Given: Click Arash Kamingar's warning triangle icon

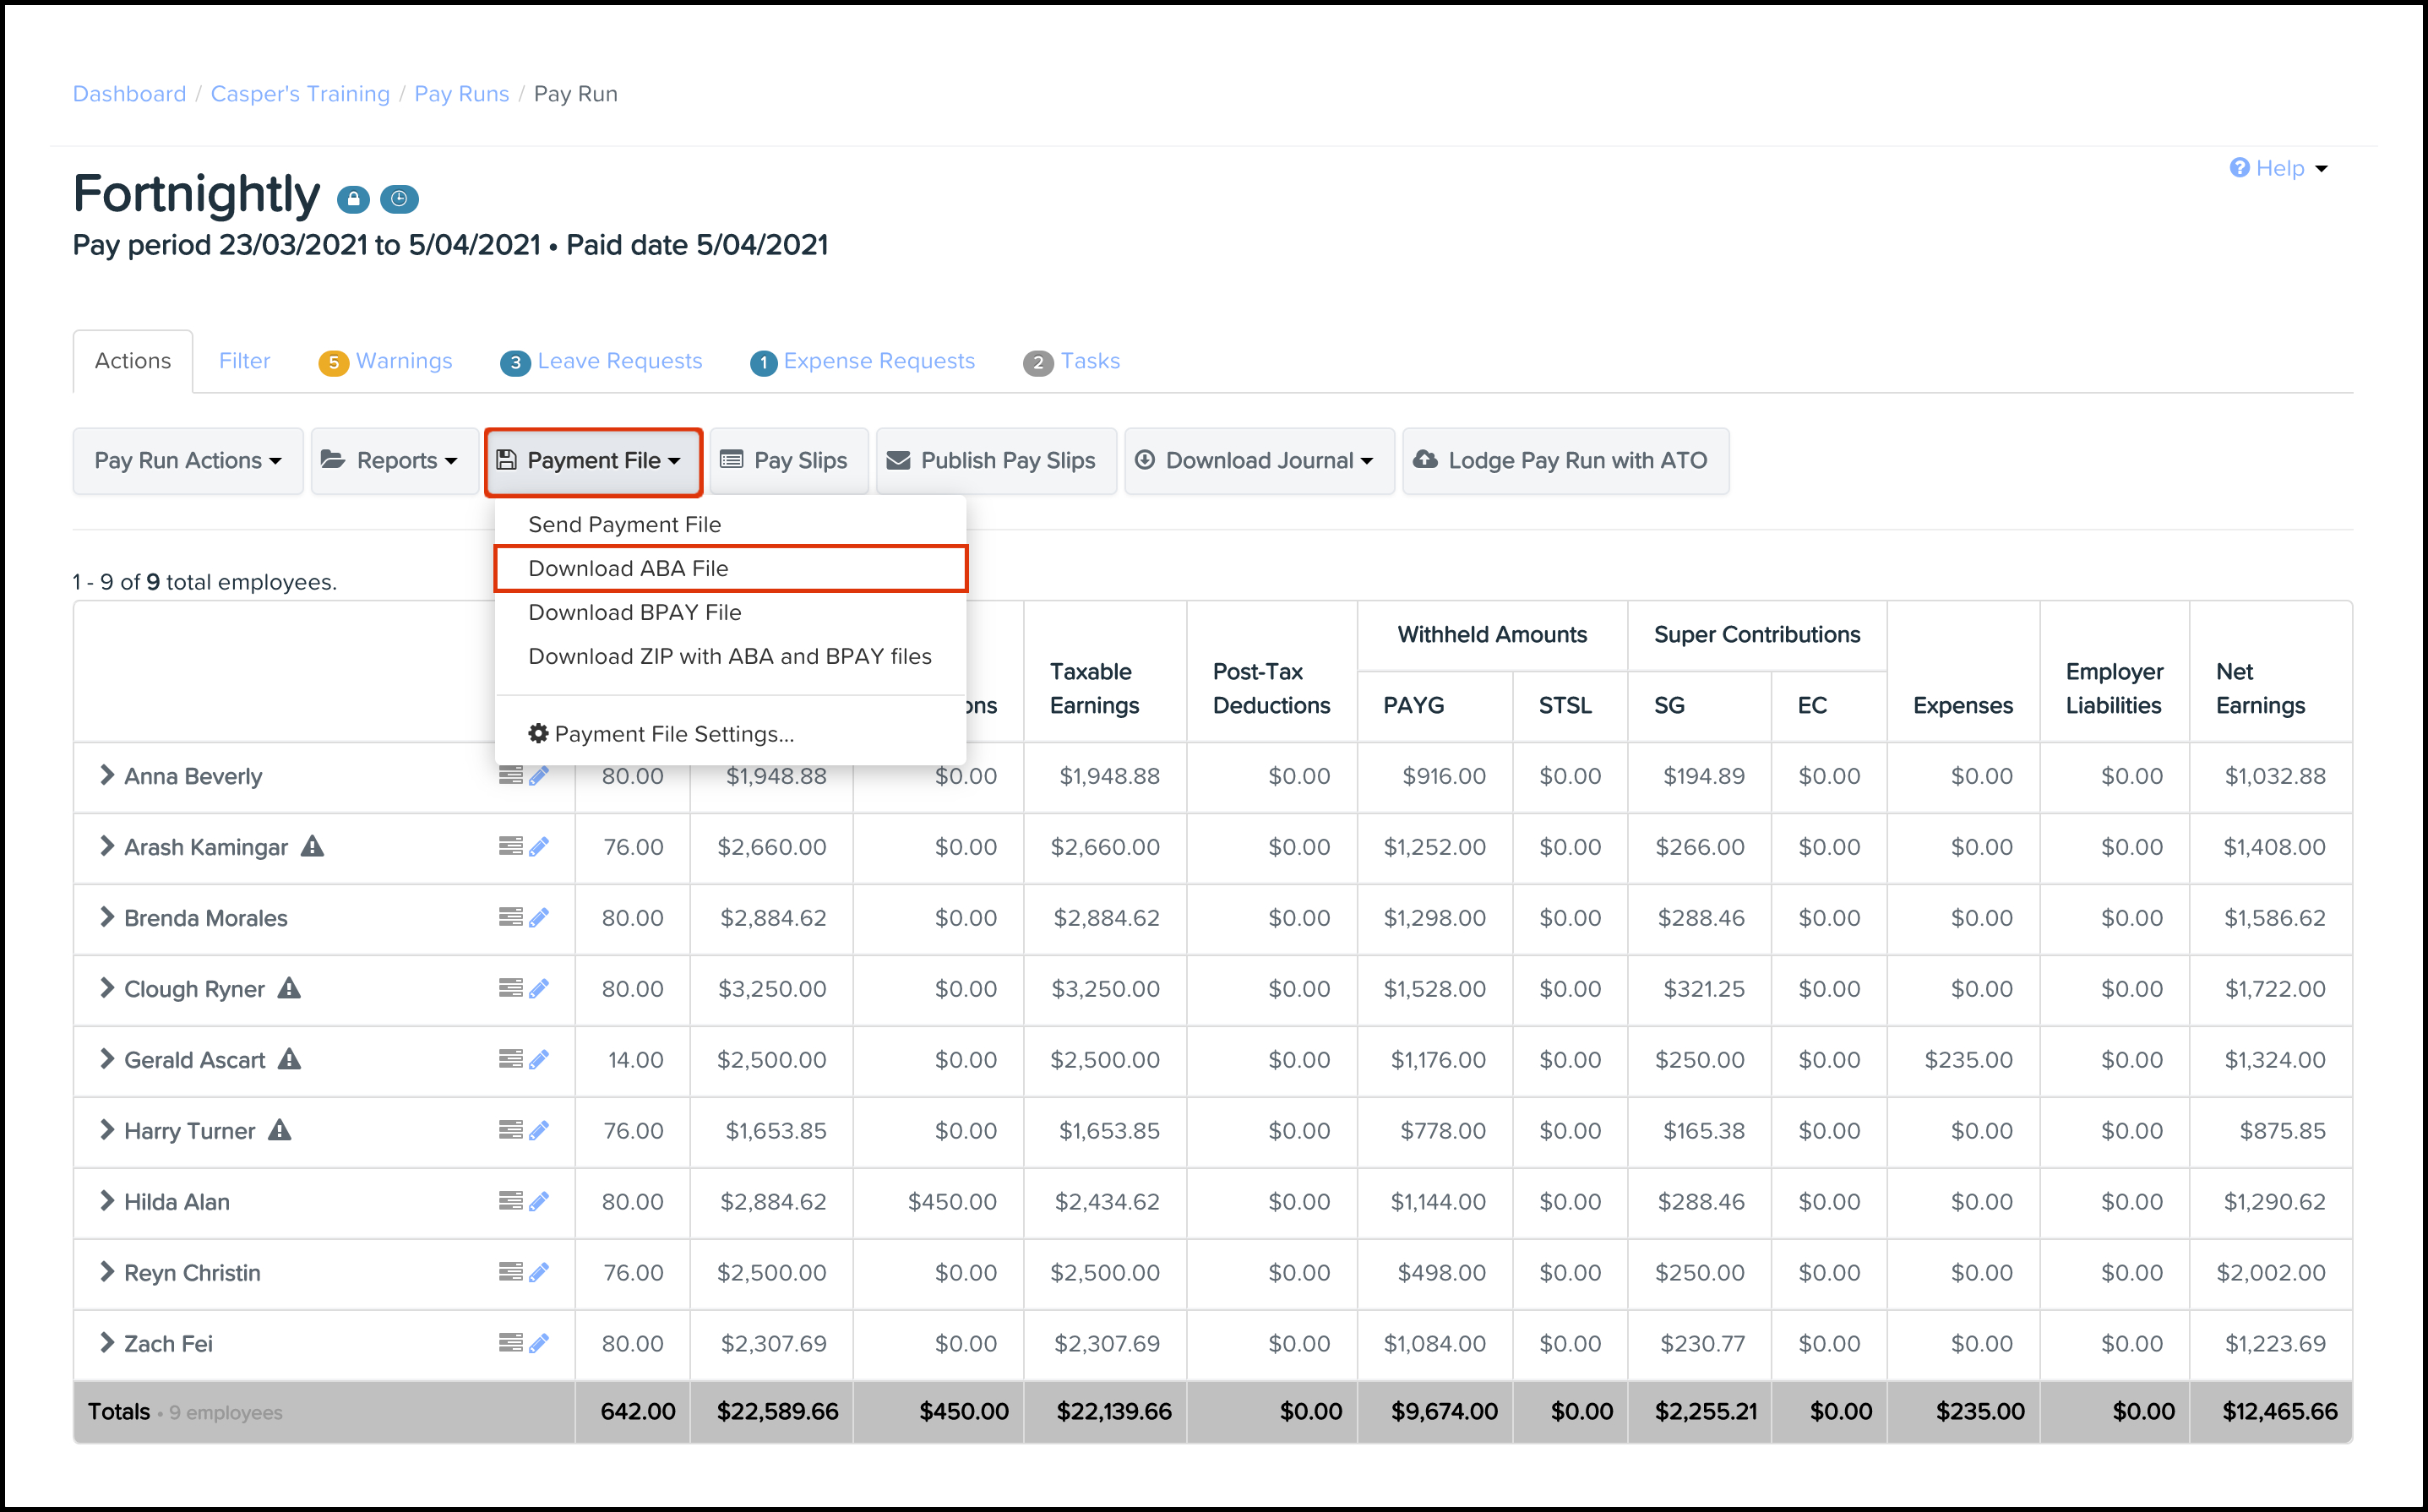Looking at the screenshot, I should tap(313, 847).
